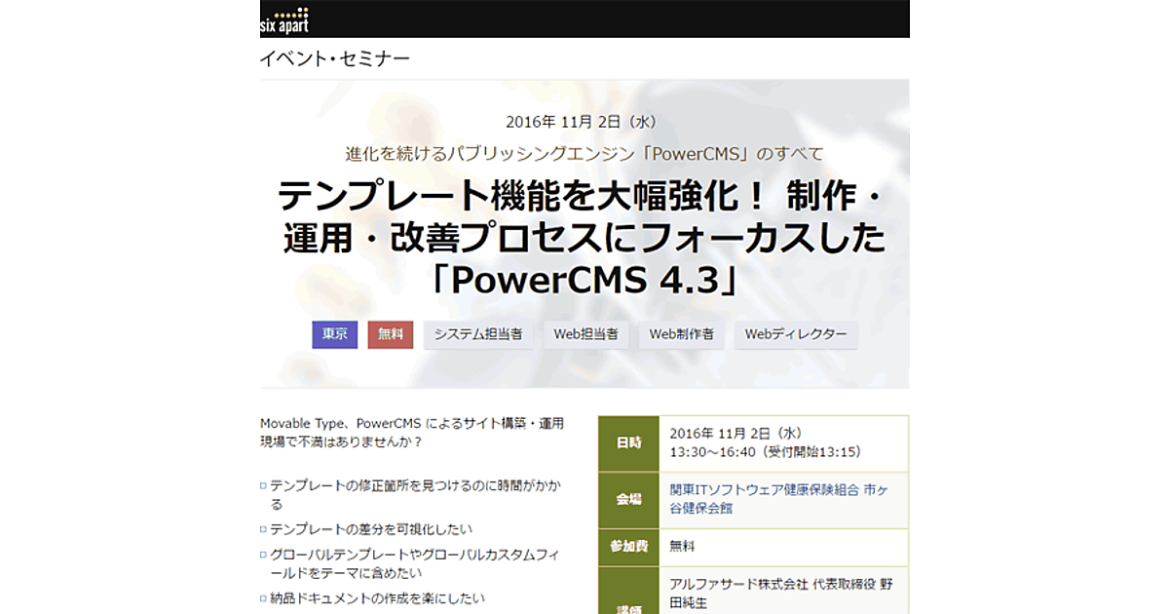
Task: Click the paragraph starting Movable Type、PowerCMS
Action: [x=412, y=432]
